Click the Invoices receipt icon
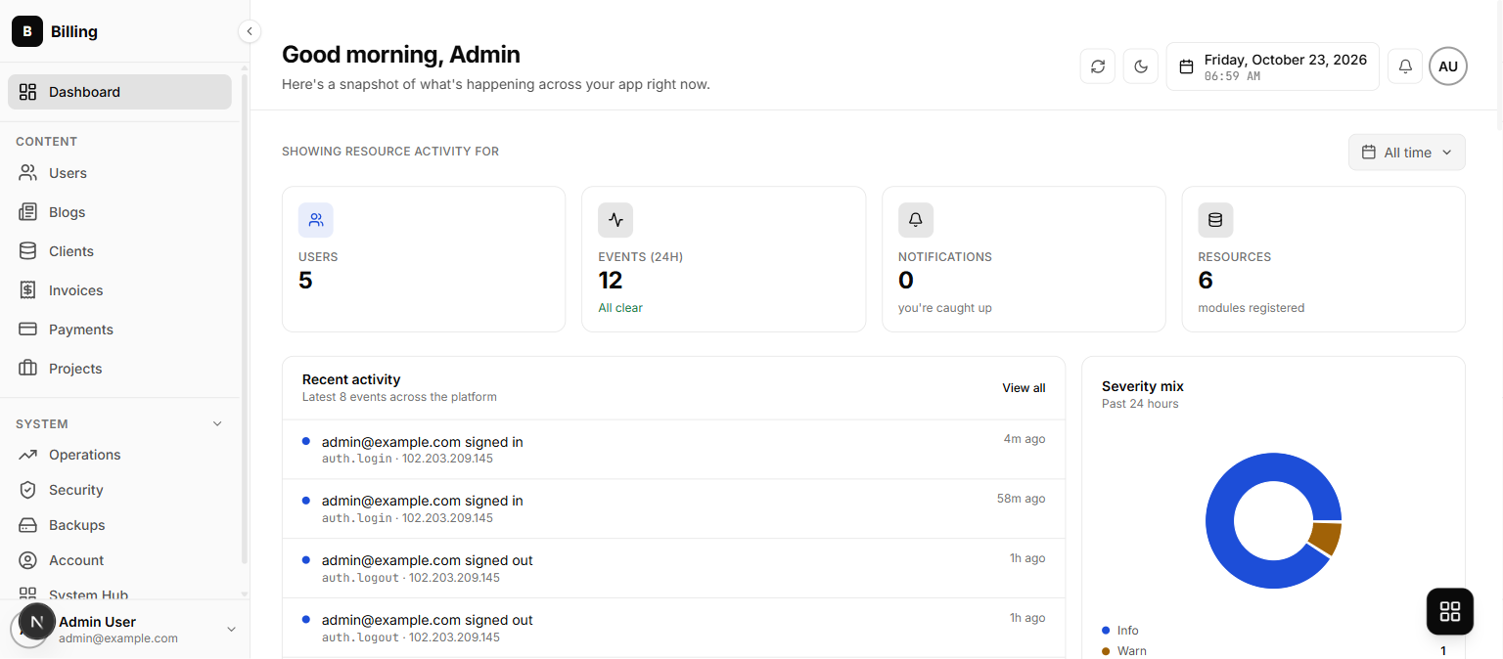Screen dimensions: 1503x659 [28, 290]
